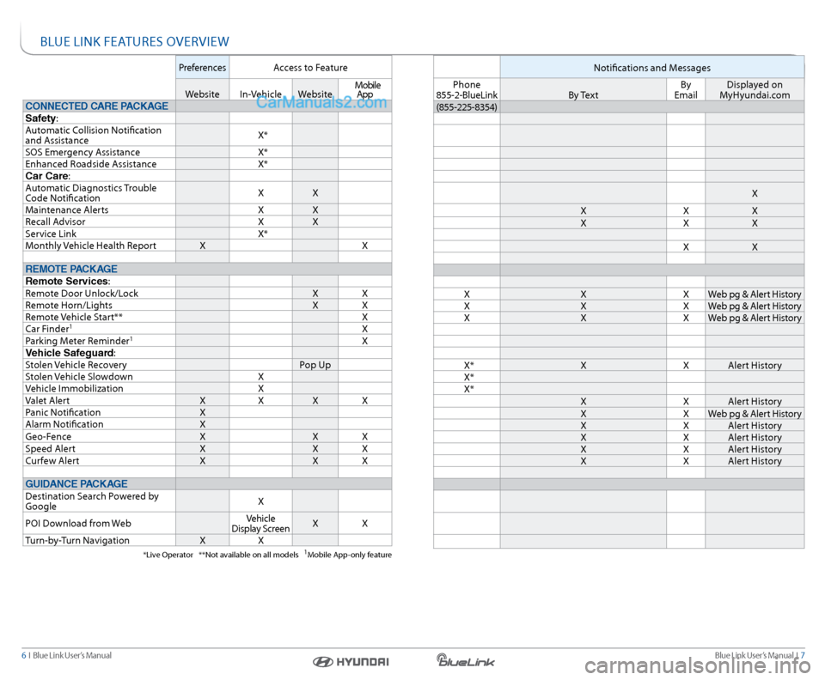Click the 'Remote Services:' subheading
The image size is (825, 680).
tap(68, 281)
